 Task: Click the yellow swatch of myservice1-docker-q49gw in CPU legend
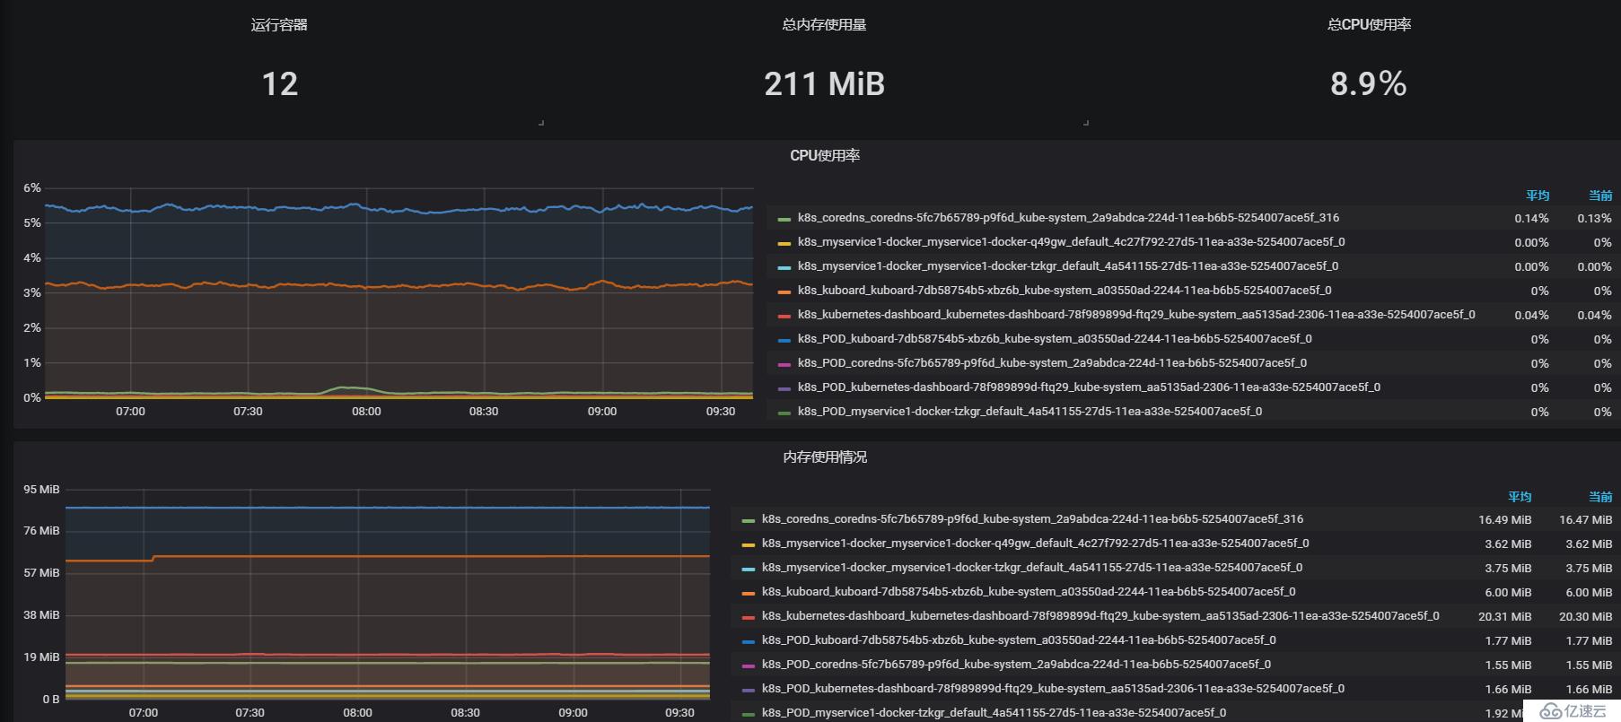[784, 243]
